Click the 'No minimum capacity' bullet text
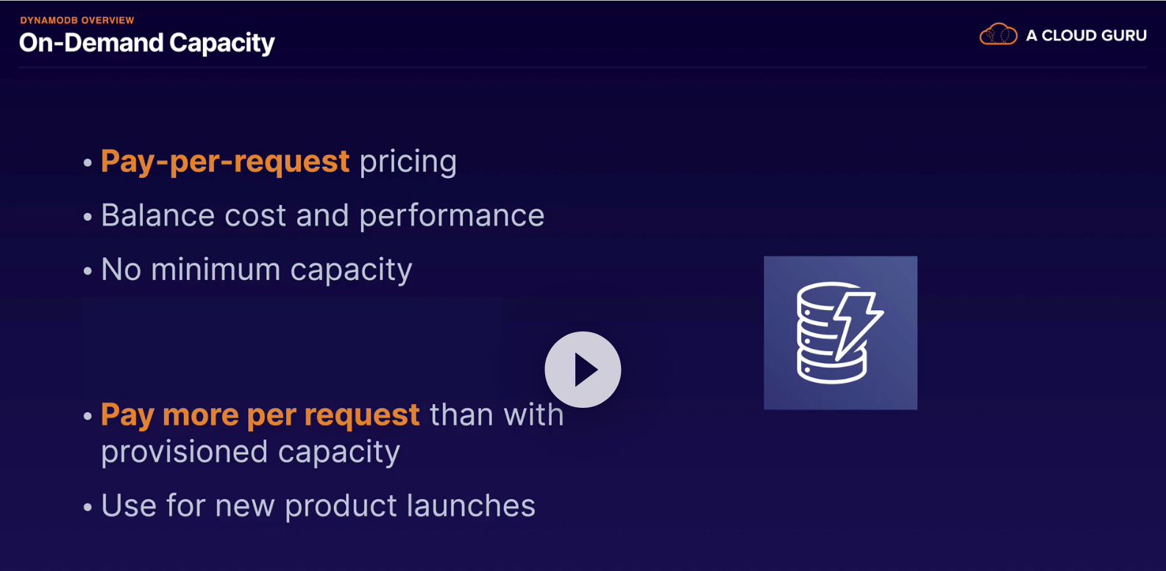The height and width of the screenshot is (571, 1166). [256, 270]
